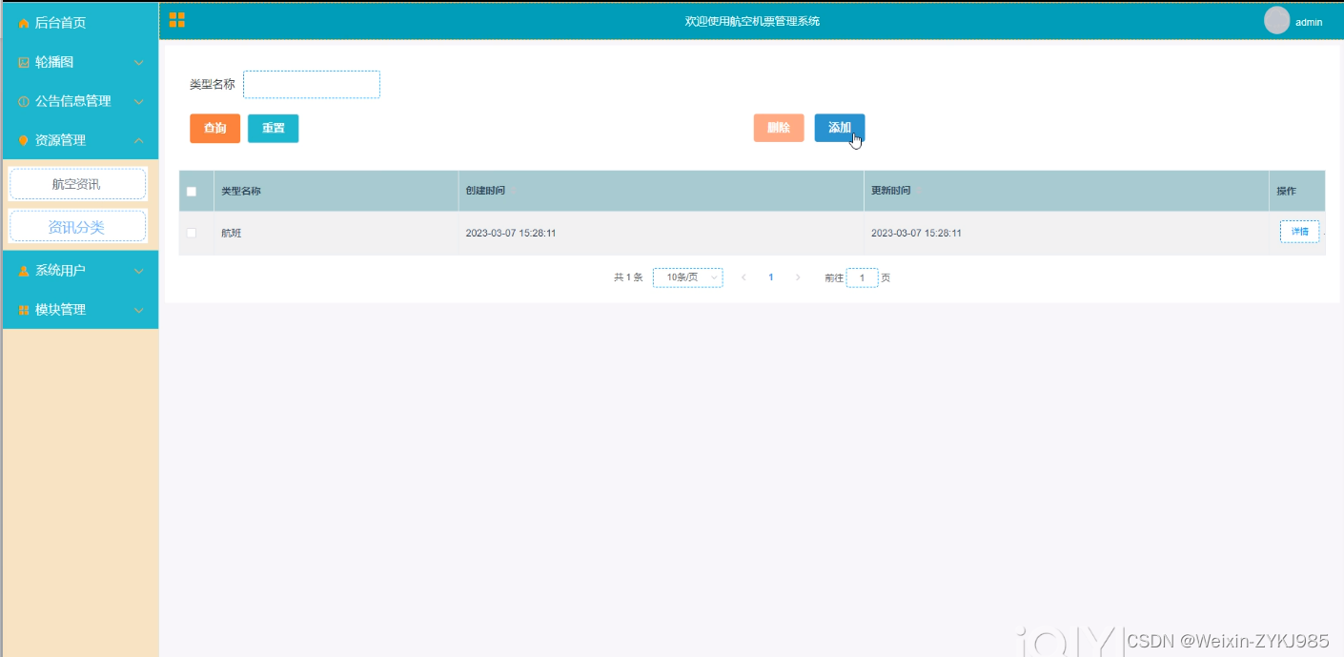Click the 资源管理 bulb icon

point(24,140)
